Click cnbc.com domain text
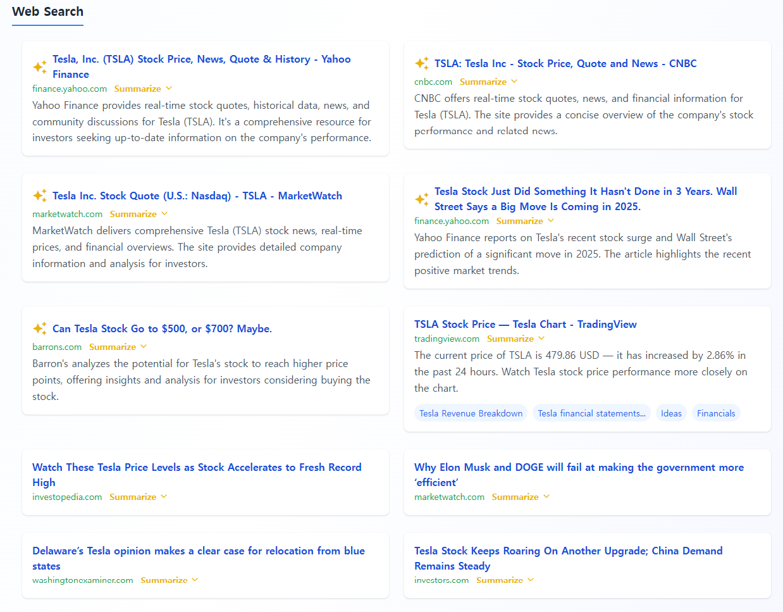Viewport: 783px width, 612px height. pos(433,82)
